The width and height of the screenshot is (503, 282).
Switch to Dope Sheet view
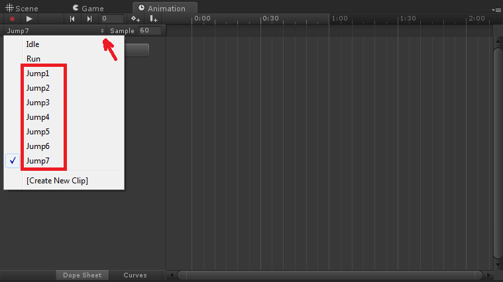[82, 275]
